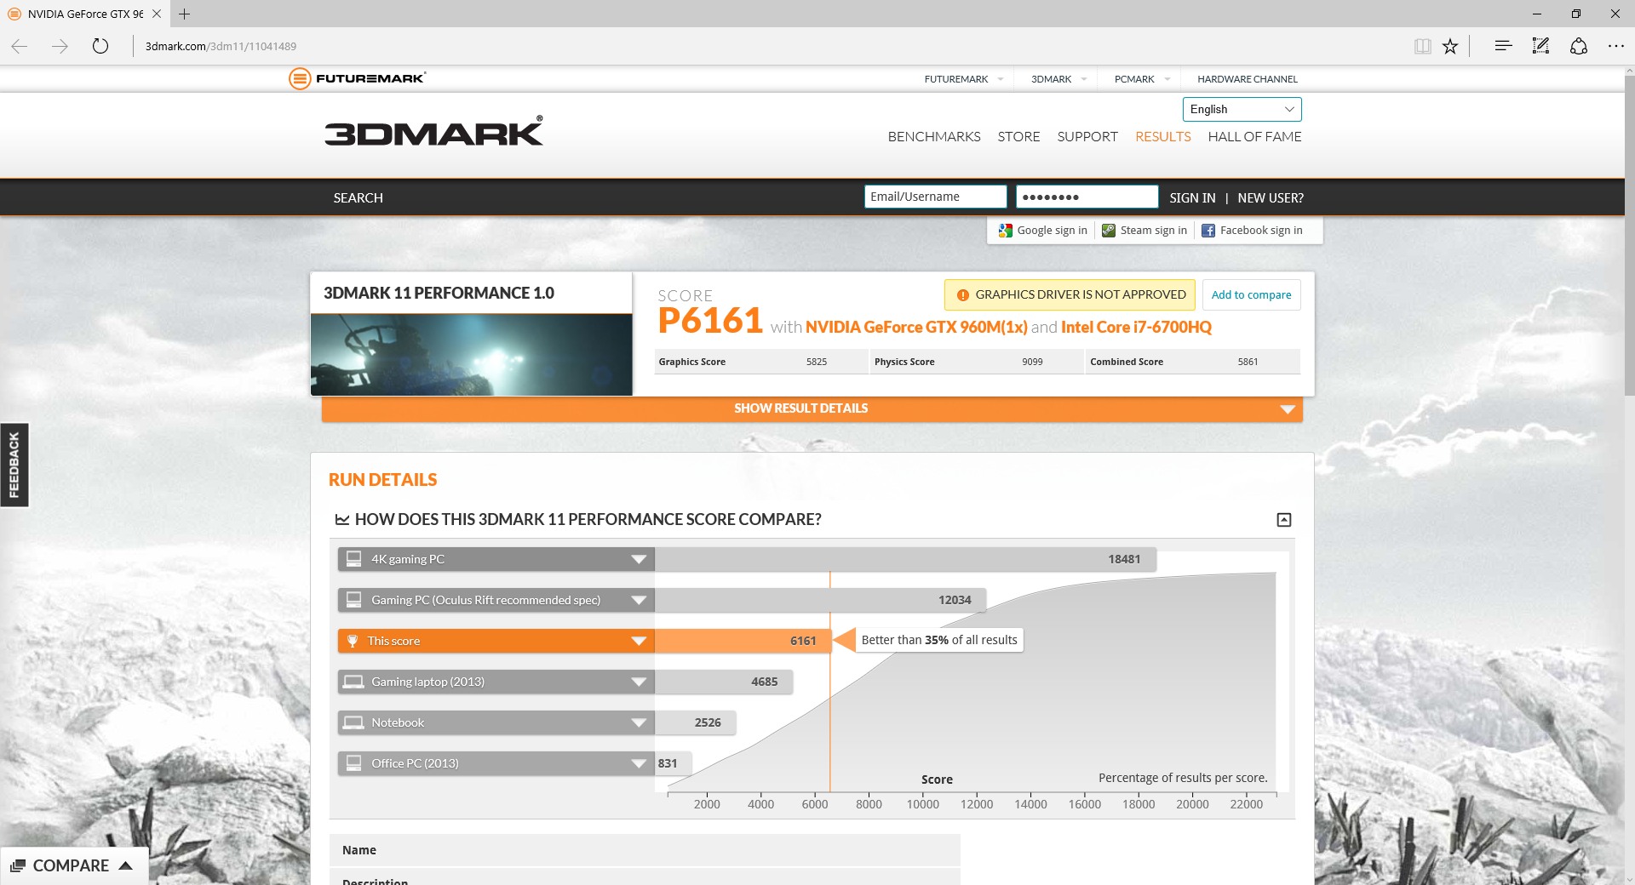Expand the This score row arrow

(x=639, y=641)
